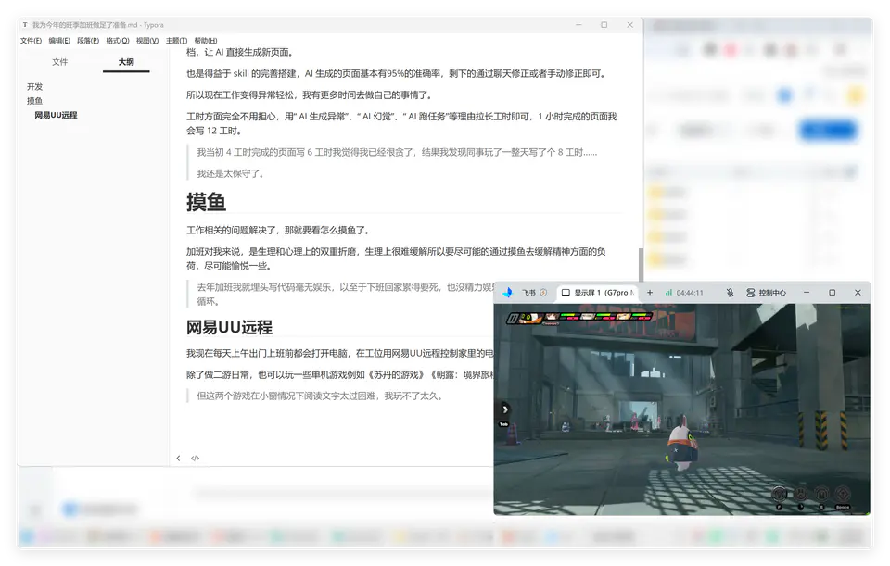Open the 主题(T) menu
The image size is (890, 566).
tap(176, 41)
